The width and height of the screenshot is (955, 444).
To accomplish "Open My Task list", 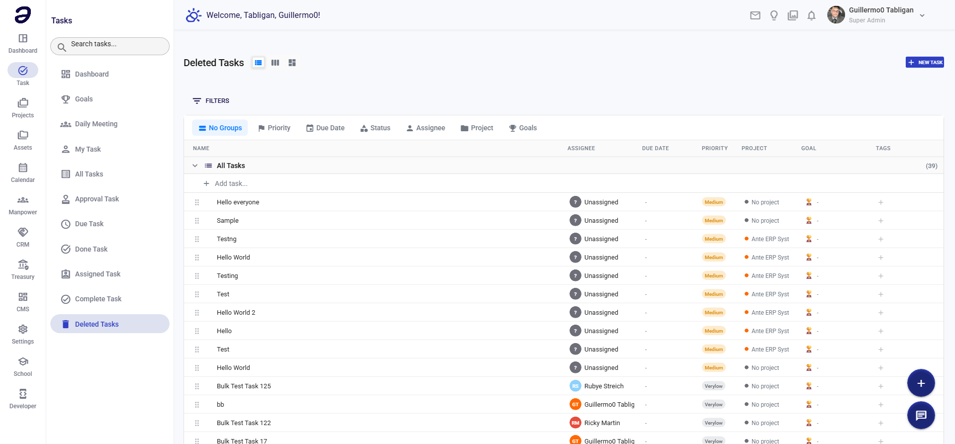I will coord(110,149).
